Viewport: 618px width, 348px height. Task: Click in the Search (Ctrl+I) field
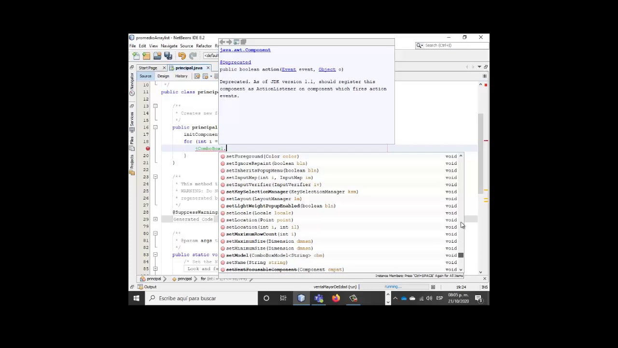[x=451, y=45]
